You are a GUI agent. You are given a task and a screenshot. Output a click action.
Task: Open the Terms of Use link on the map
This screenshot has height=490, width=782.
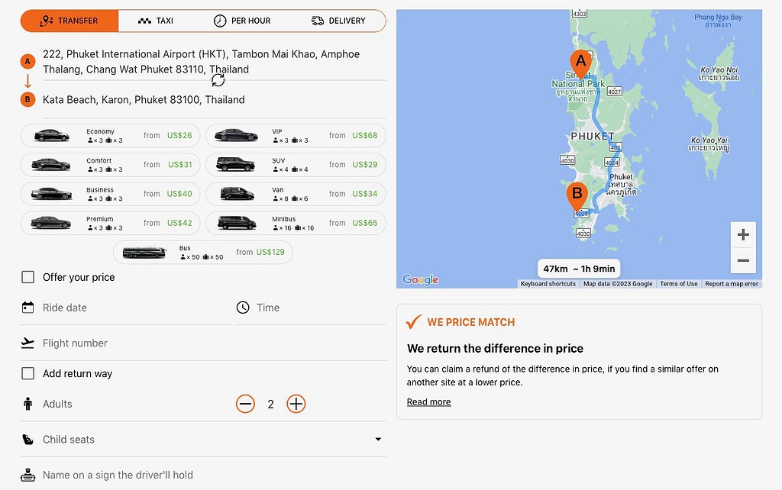678,283
